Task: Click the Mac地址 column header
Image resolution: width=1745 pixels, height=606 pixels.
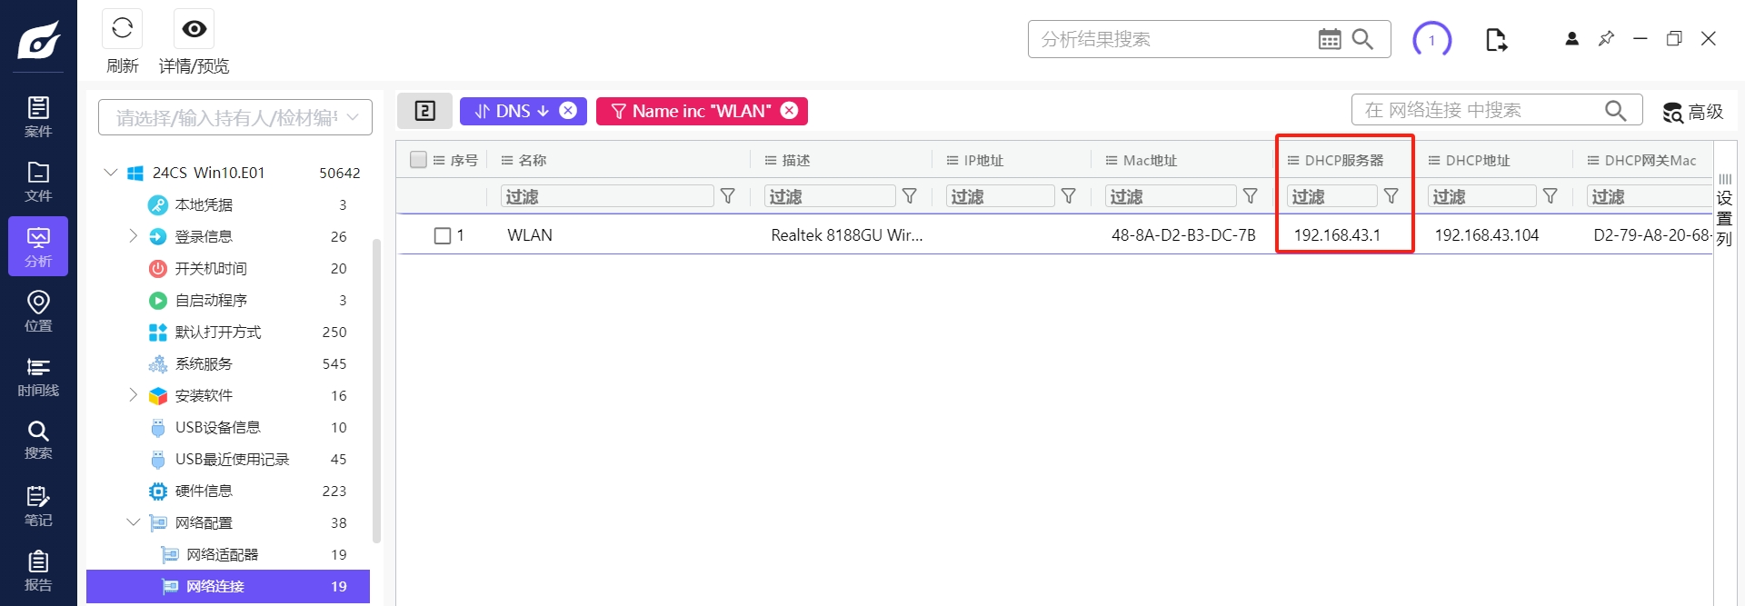Action: coord(1150,160)
